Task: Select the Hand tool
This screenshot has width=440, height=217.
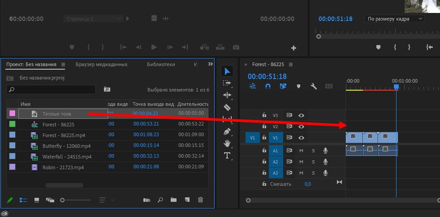Action: 227,143
